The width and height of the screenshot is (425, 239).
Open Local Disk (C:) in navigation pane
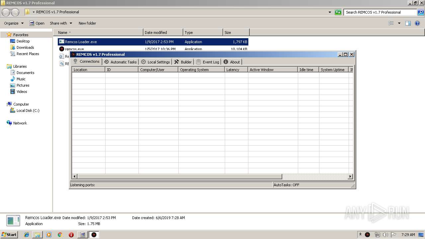[28, 111]
